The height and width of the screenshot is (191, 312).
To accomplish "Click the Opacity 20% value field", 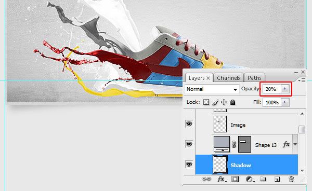I will (x=272, y=89).
